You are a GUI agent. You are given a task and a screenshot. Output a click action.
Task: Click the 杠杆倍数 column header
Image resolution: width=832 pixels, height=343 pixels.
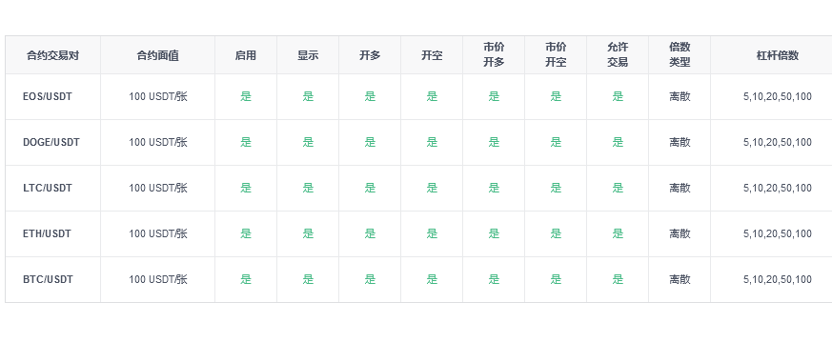[x=778, y=55]
